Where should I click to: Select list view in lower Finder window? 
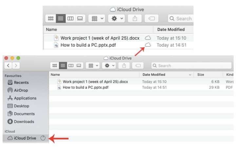tap(63, 65)
